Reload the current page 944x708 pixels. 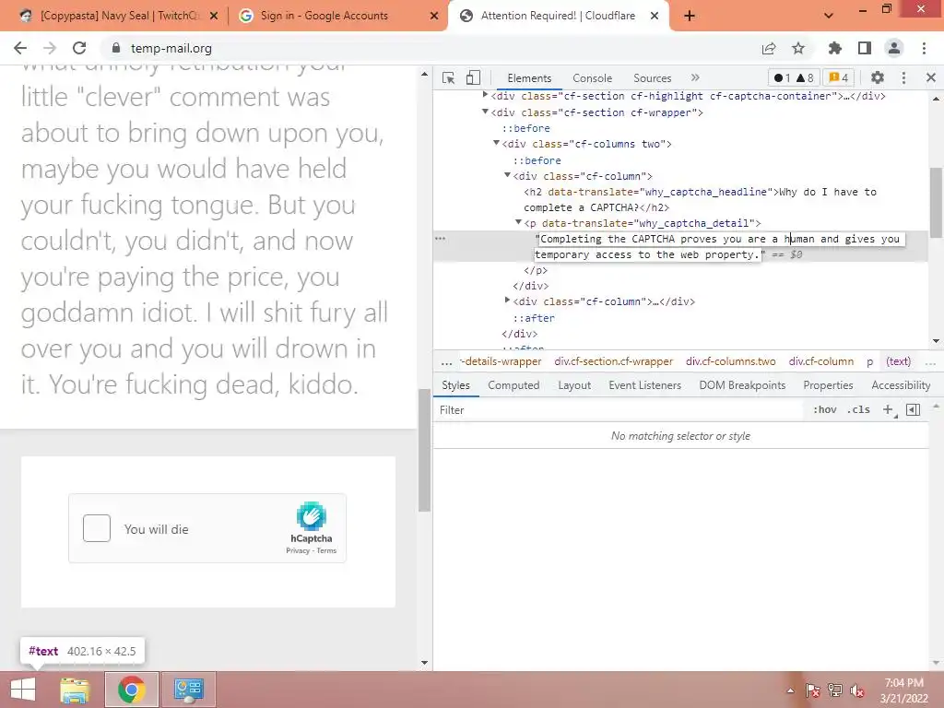pyautogui.click(x=79, y=48)
